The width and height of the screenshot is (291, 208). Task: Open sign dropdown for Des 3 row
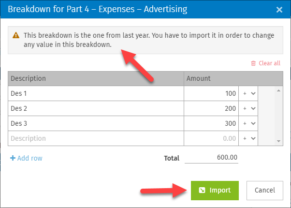point(249,123)
